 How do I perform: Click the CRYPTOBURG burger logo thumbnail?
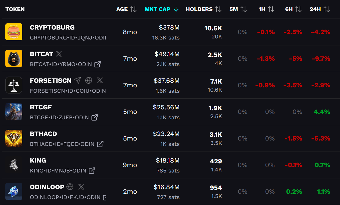click(14, 32)
